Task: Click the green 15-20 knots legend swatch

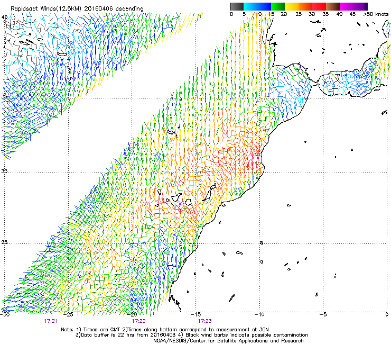Action: 278,6
